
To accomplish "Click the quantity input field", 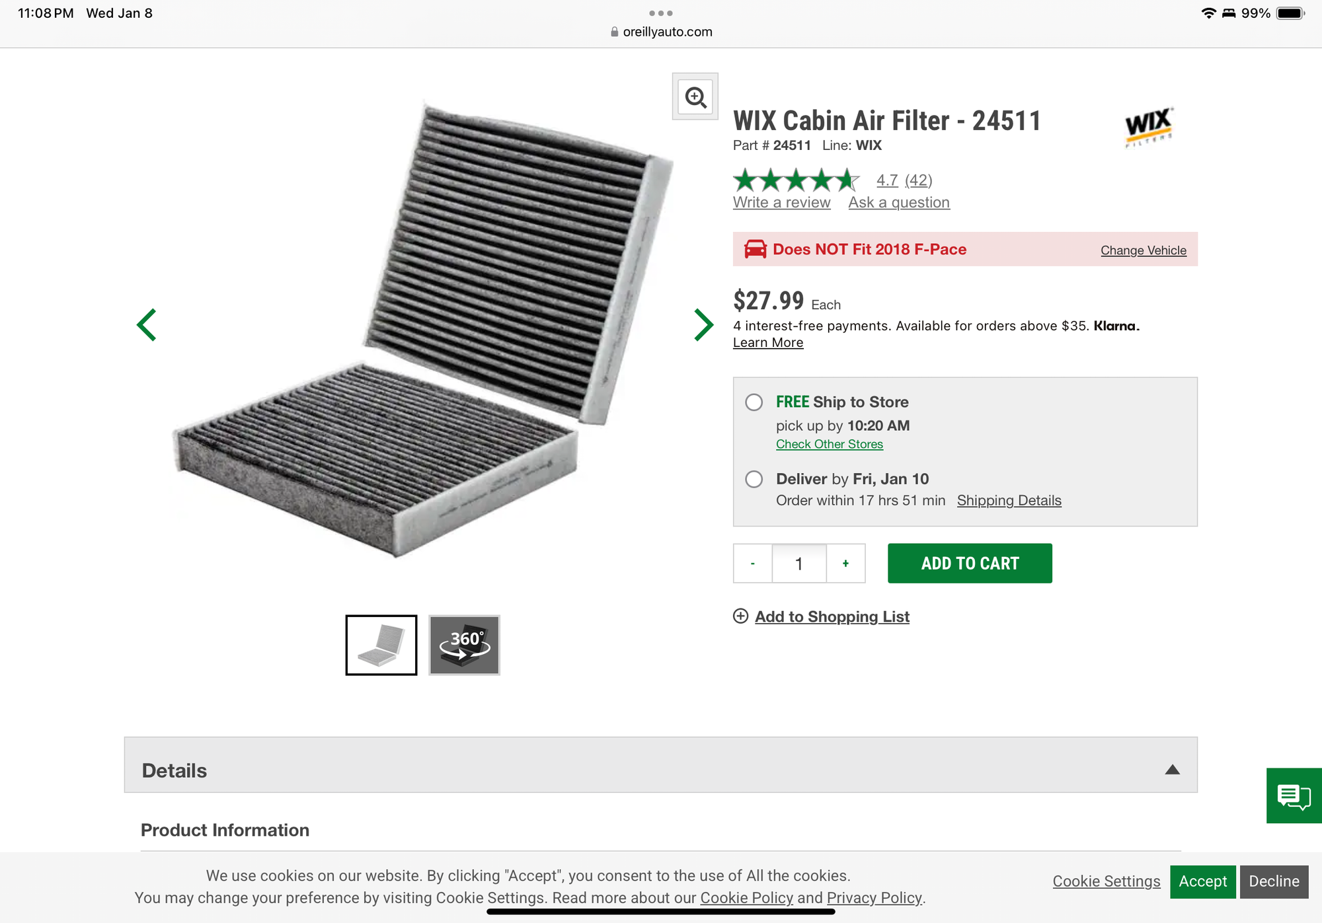I will [799, 564].
